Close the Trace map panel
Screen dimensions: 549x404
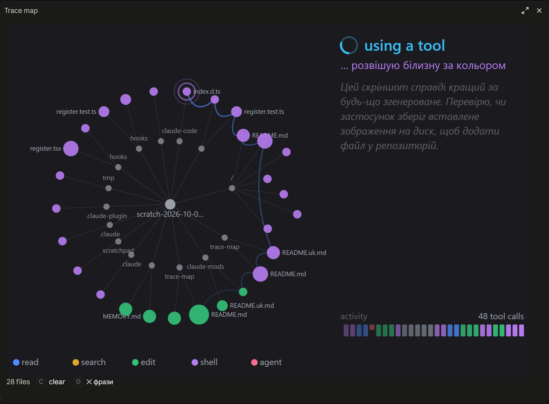coord(539,11)
